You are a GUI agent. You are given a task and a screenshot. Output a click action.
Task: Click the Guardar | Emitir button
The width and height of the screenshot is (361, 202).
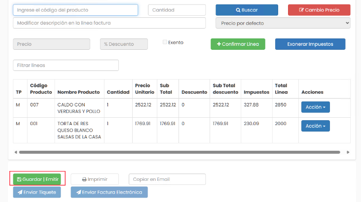click(x=37, y=179)
